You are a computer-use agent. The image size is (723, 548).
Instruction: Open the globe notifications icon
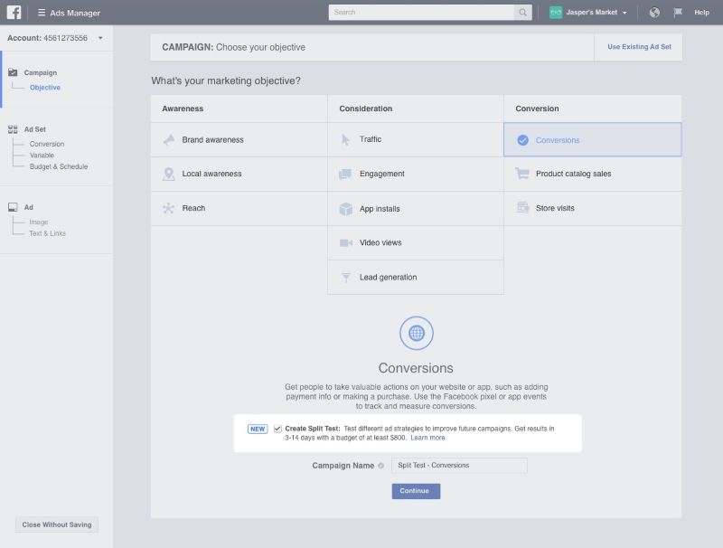click(654, 13)
